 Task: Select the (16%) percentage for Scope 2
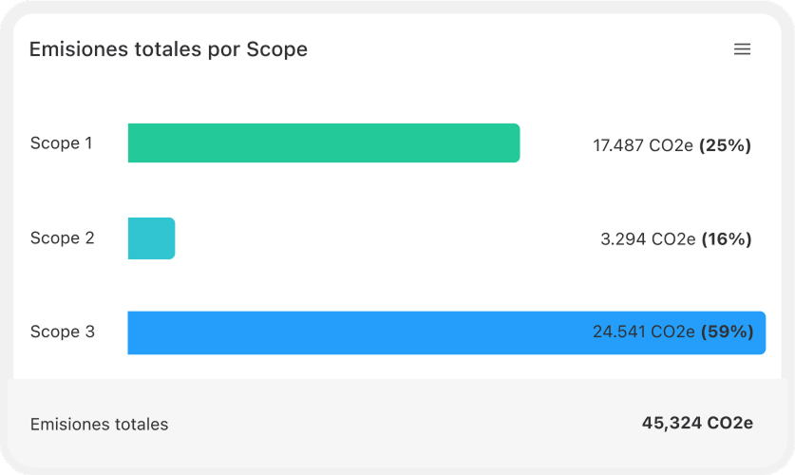[727, 239]
